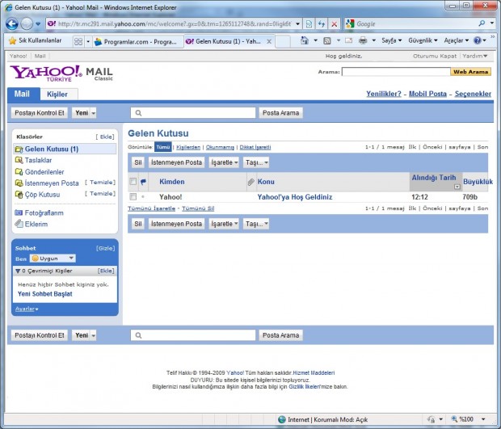Click the browser Back arrow button
Viewport: 501px width, 429px height.
tap(12, 24)
